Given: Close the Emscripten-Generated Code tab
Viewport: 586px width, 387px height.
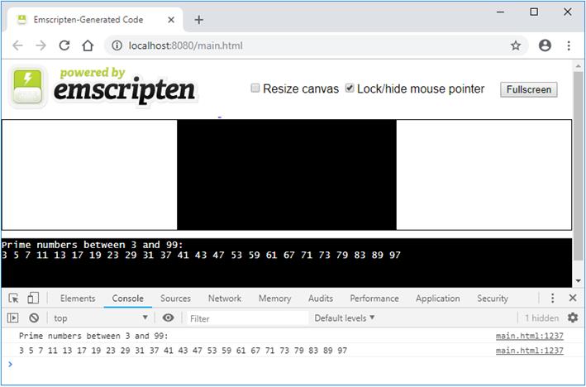Looking at the screenshot, I should tap(171, 20).
